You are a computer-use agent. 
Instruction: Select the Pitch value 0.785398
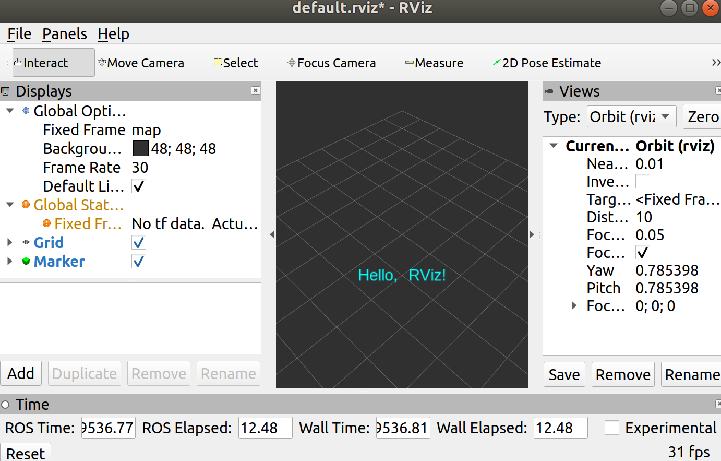(x=667, y=288)
